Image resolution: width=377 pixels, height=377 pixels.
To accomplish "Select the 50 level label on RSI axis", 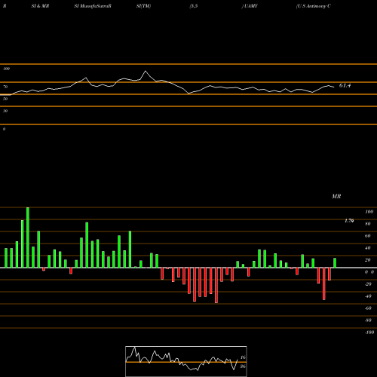I will pyautogui.click(x=5, y=99).
